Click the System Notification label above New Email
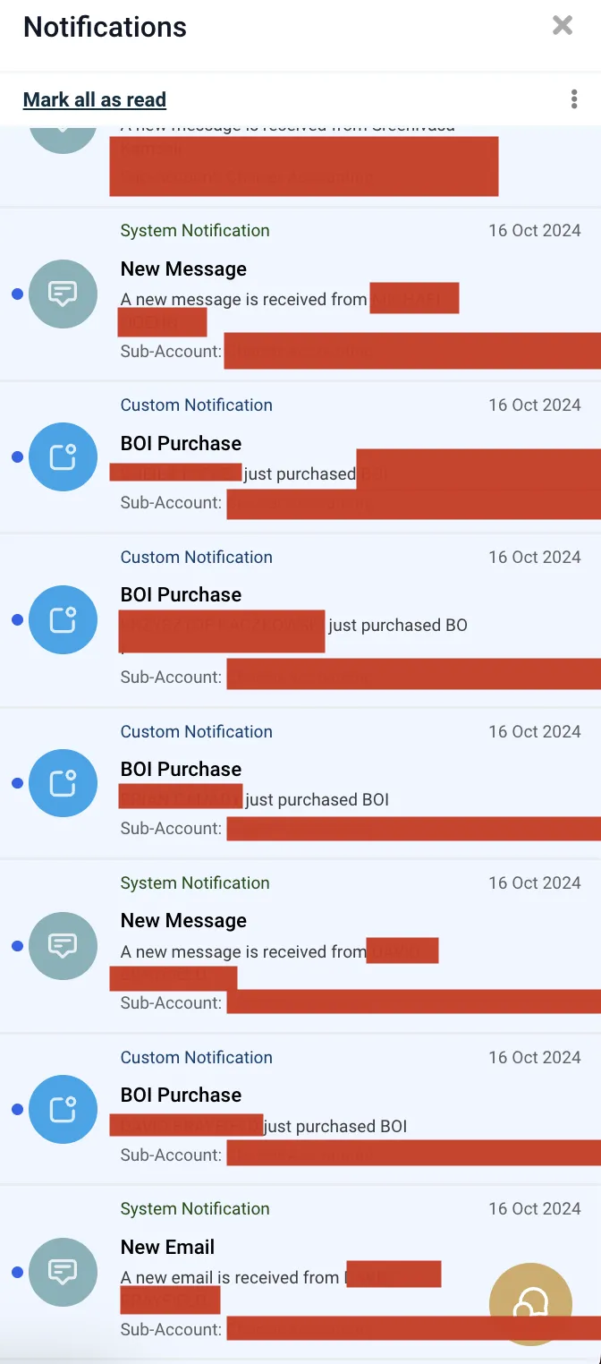 tap(195, 1208)
